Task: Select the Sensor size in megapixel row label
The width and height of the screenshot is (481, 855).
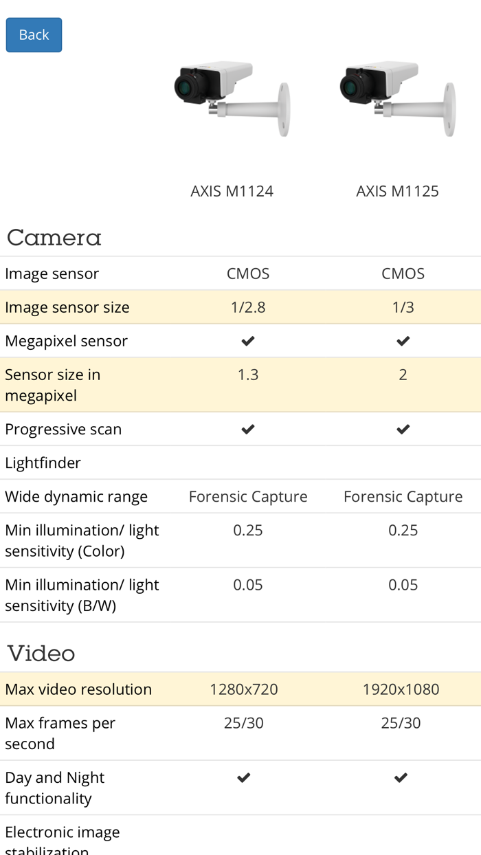Action: pyautogui.click(x=53, y=385)
